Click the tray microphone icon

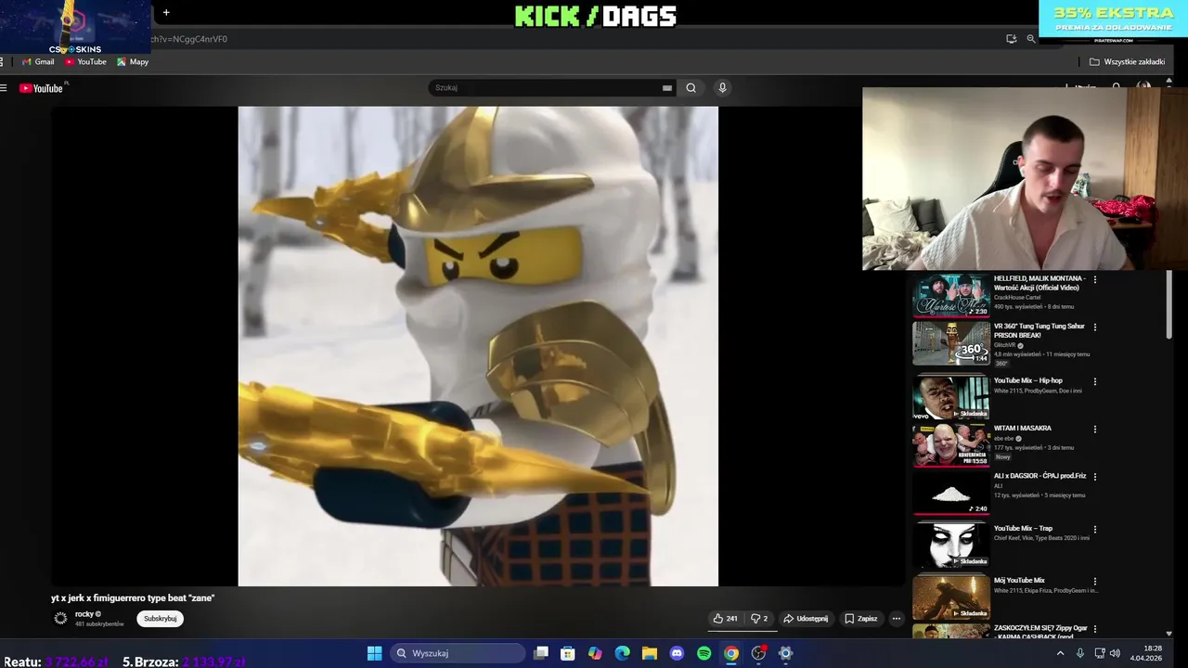(x=1080, y=653)
